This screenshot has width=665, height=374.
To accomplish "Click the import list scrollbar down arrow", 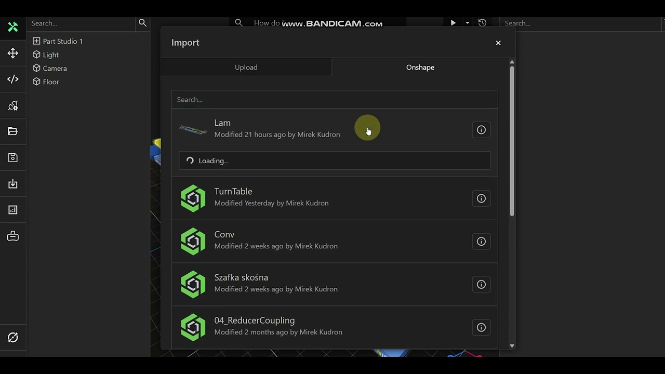I will coord(512,345).
